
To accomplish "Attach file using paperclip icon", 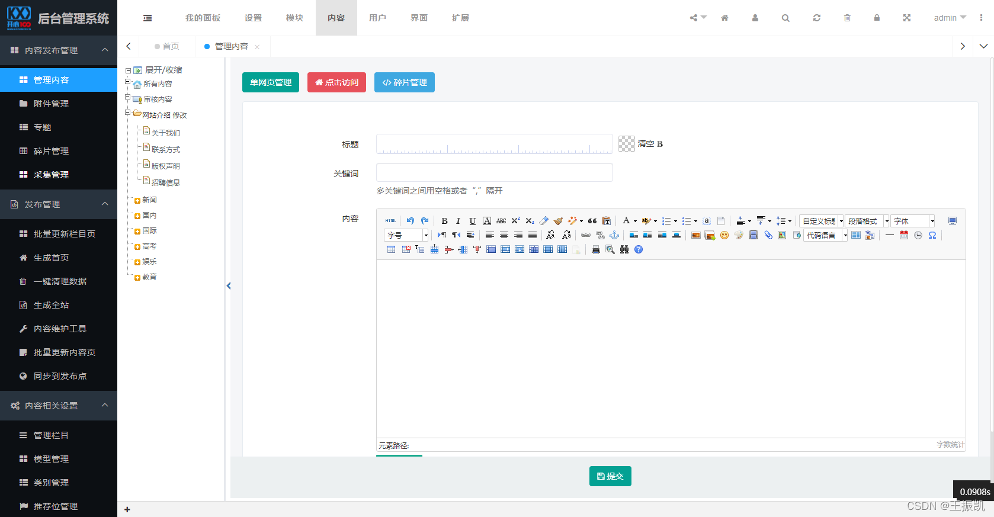I will pos(768,235).
